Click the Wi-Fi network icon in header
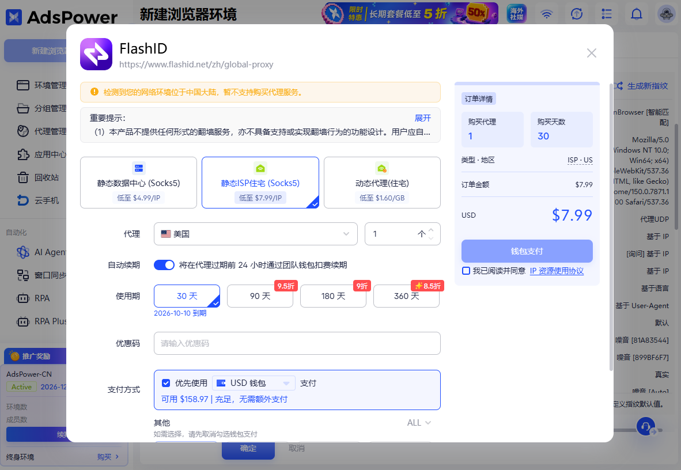This screenshot has height=470, width=681. 546,14
